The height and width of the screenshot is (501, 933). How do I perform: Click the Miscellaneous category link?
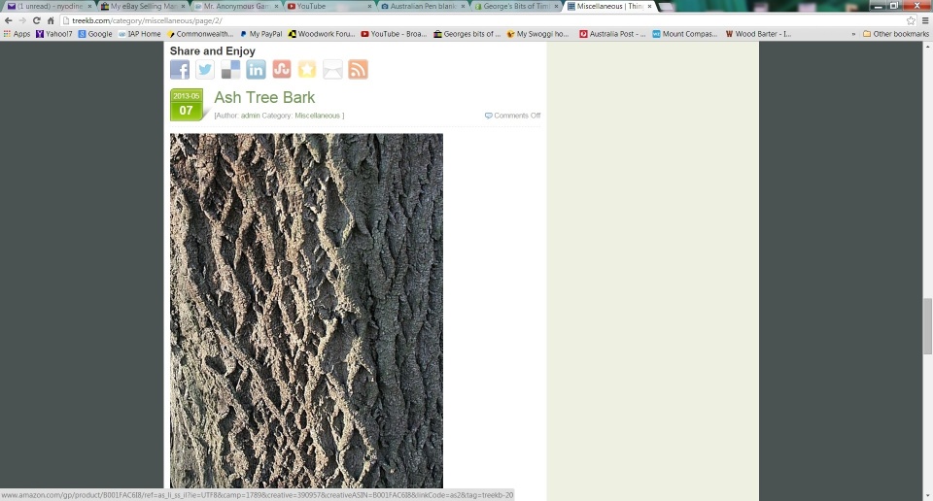317,116
